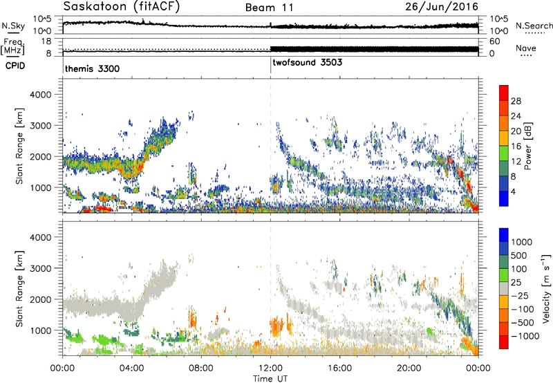Click the Saskatoon (fitACF) title
553x383 pixels.
[x=122, y=7]
